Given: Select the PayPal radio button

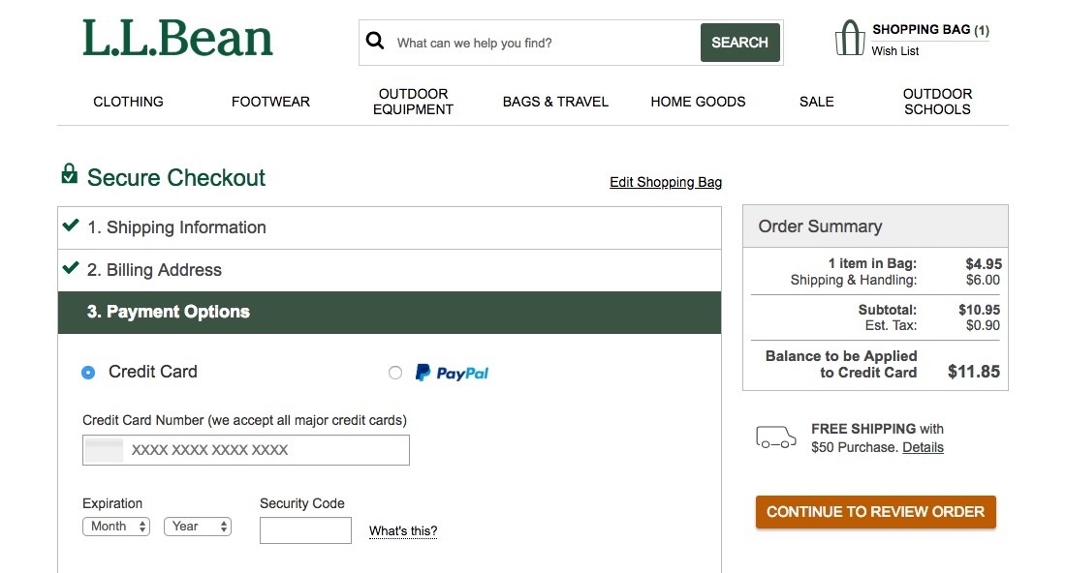Looking at the screenshot, I should click(395, 373).
